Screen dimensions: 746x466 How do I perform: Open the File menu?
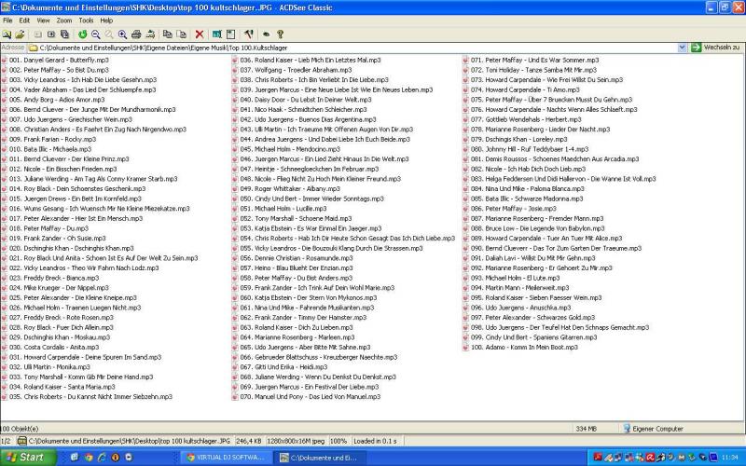click(7, 21)
